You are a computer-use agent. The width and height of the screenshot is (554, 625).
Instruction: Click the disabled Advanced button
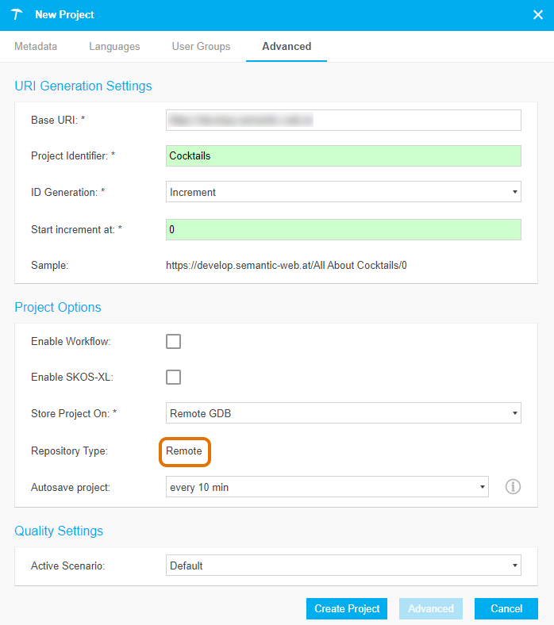[430, 608]
